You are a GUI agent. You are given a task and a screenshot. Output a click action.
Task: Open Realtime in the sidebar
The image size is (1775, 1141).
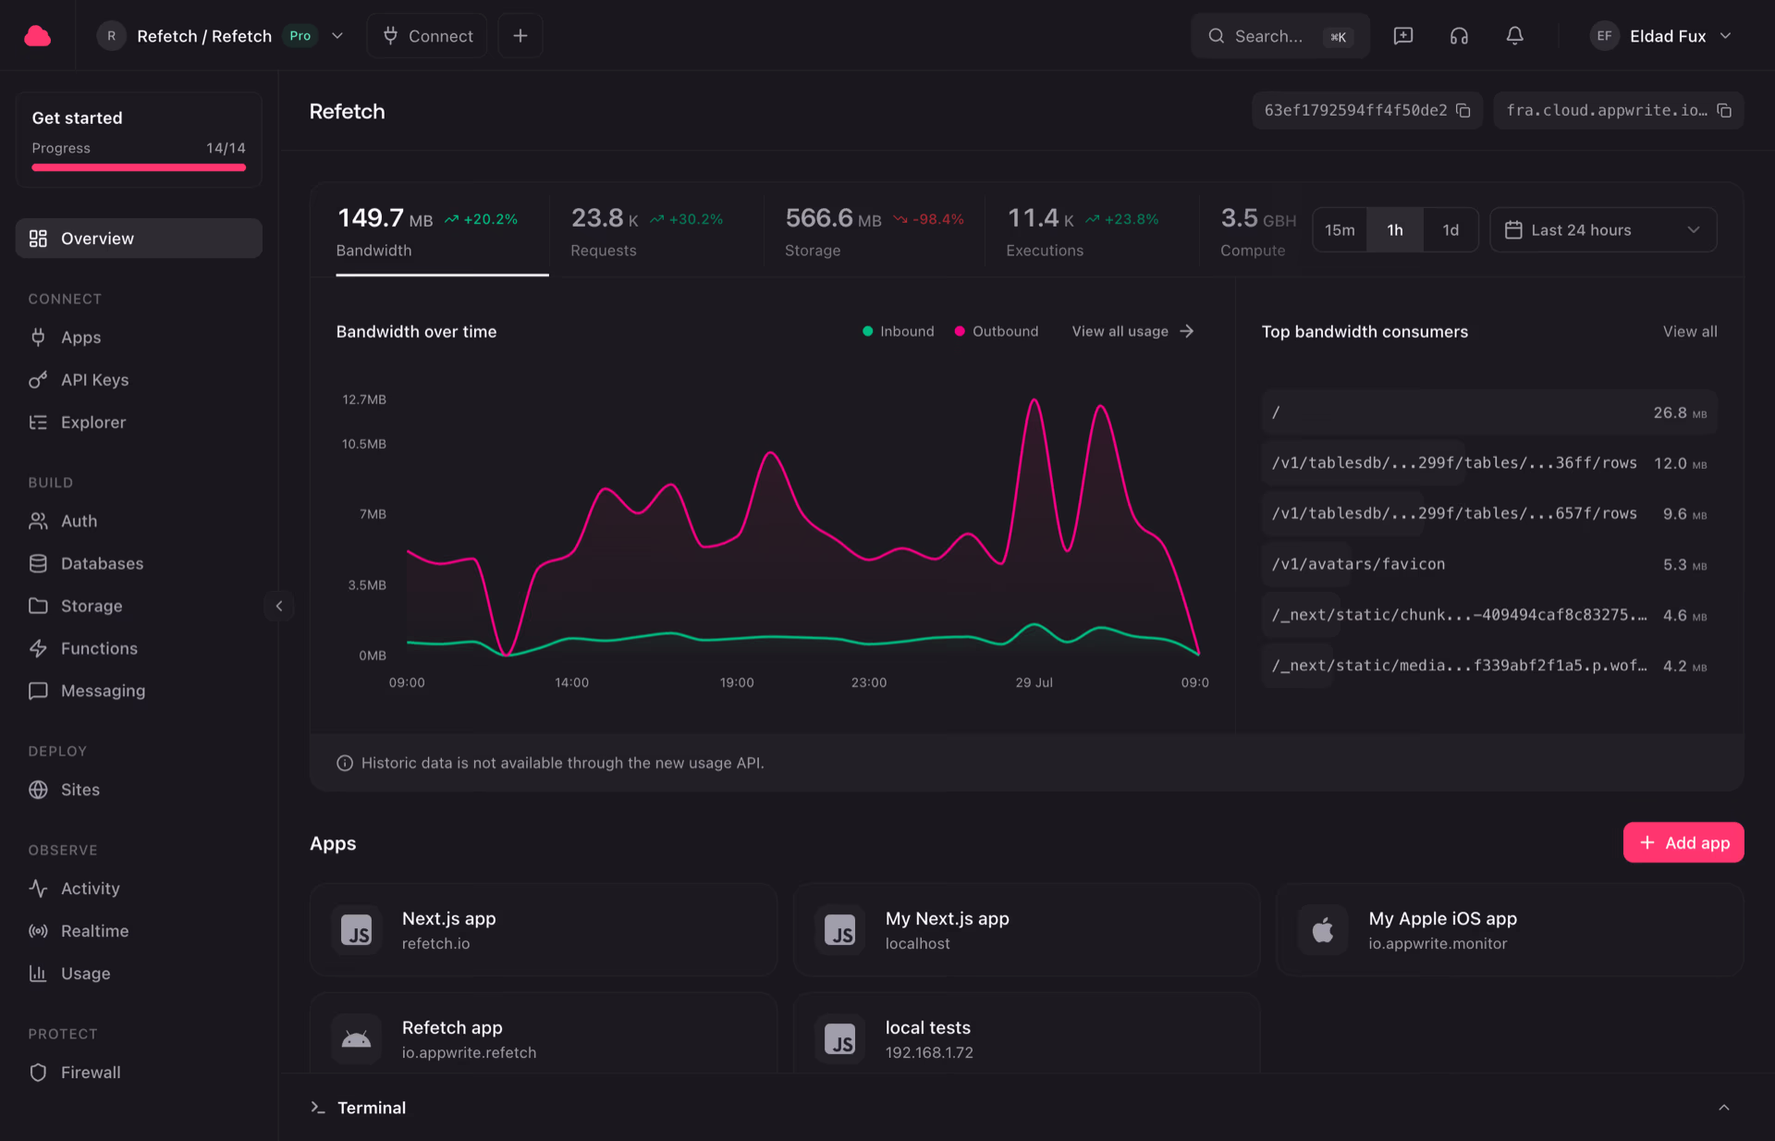coord(139,931)
